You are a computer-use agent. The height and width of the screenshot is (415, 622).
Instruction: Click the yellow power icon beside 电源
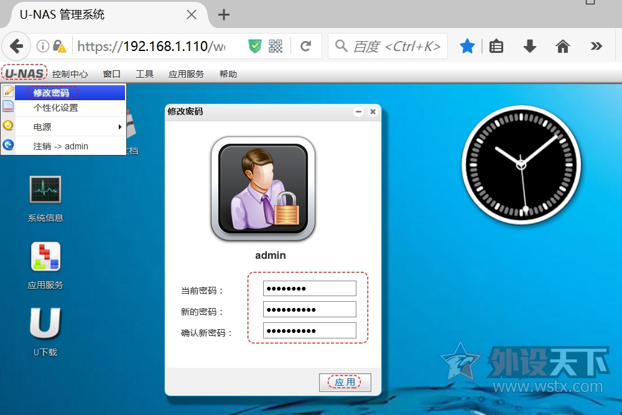(x=8, y=126)
